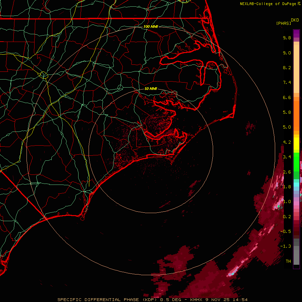Pick the purple top segment of color bar

[296, 34]
